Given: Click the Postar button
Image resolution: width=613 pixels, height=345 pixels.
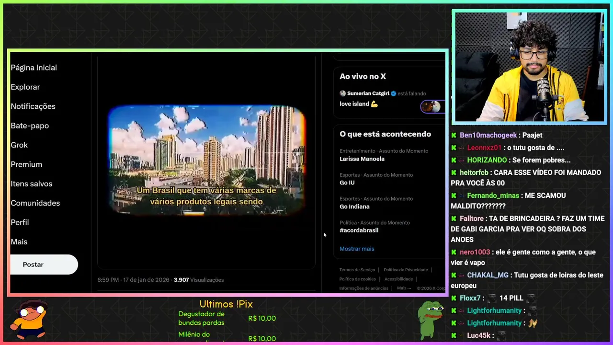Looking at the screenshot, I should (44, 264).
